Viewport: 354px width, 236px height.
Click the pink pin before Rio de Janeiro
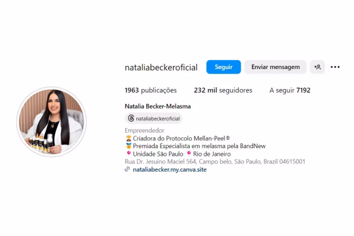[189, 154]
